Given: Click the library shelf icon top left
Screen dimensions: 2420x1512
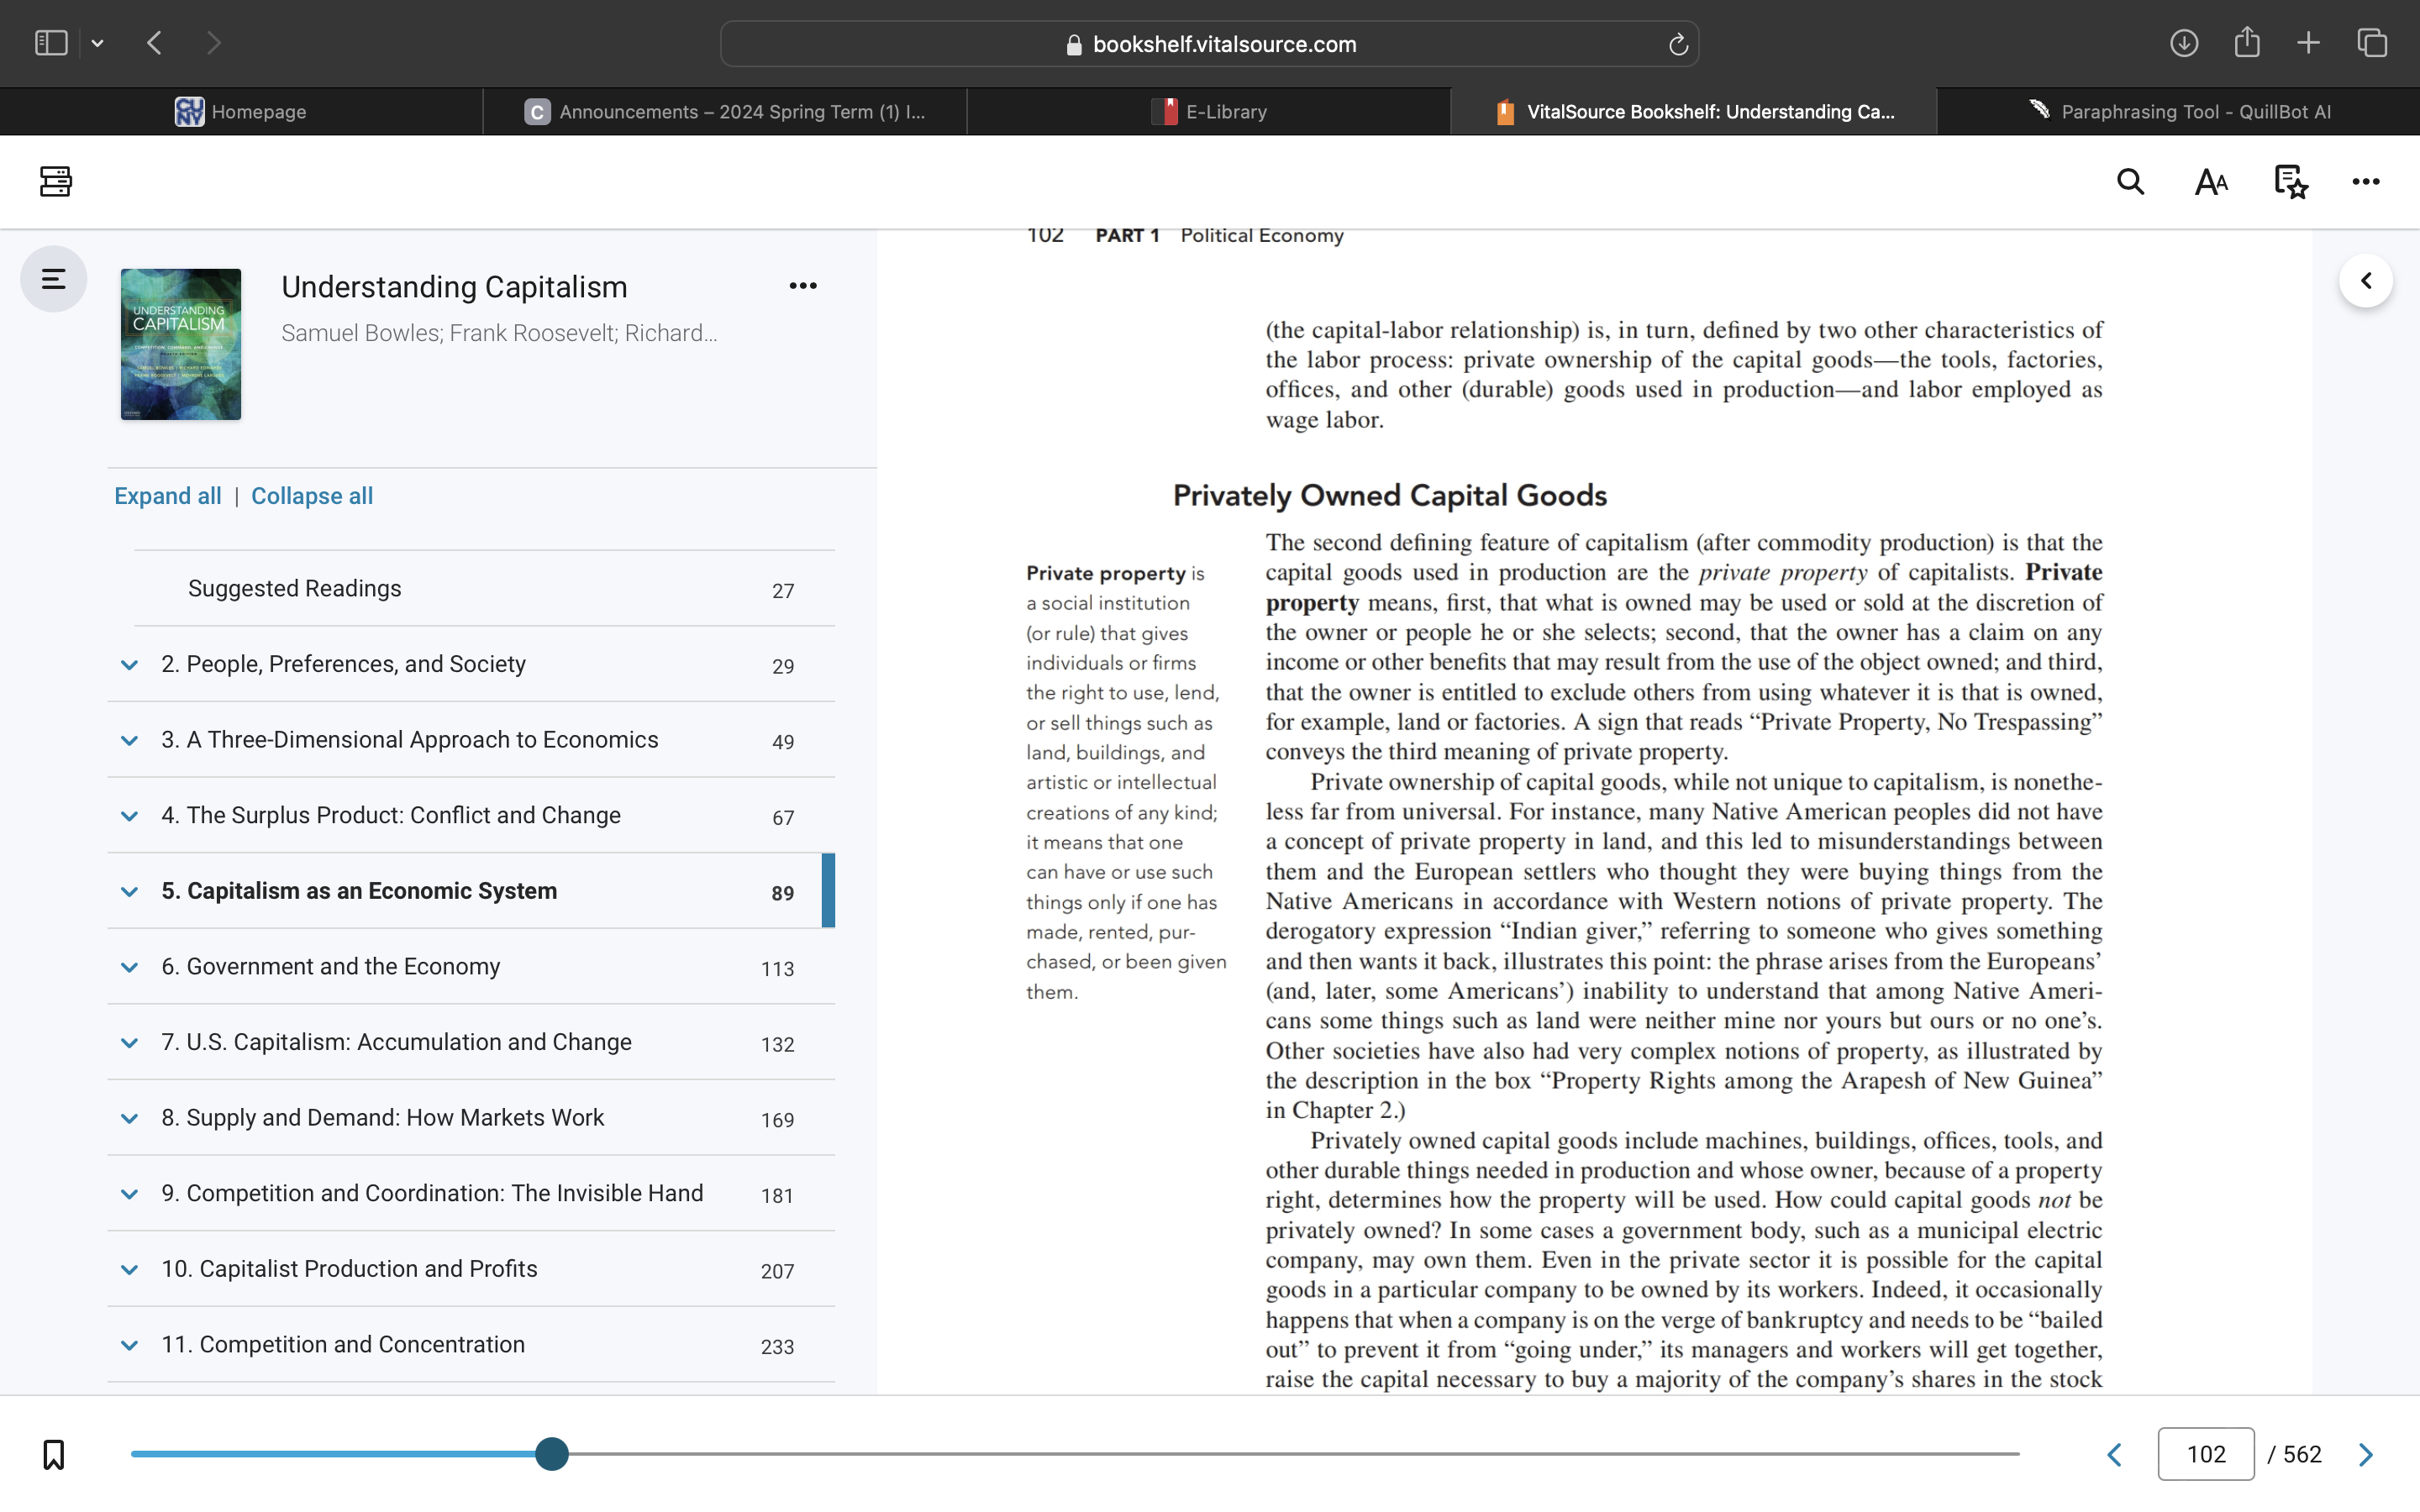Looking at the screenshot, I should pos(55,182).
